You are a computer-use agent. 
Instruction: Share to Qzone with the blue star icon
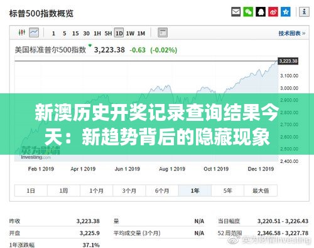(x=286, y=12)
